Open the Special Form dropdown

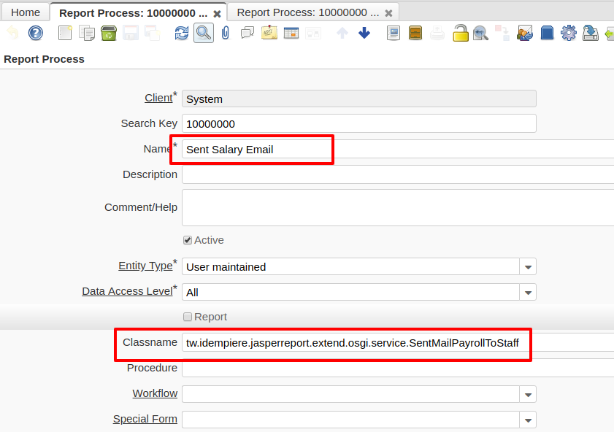(x=528, y=420)
